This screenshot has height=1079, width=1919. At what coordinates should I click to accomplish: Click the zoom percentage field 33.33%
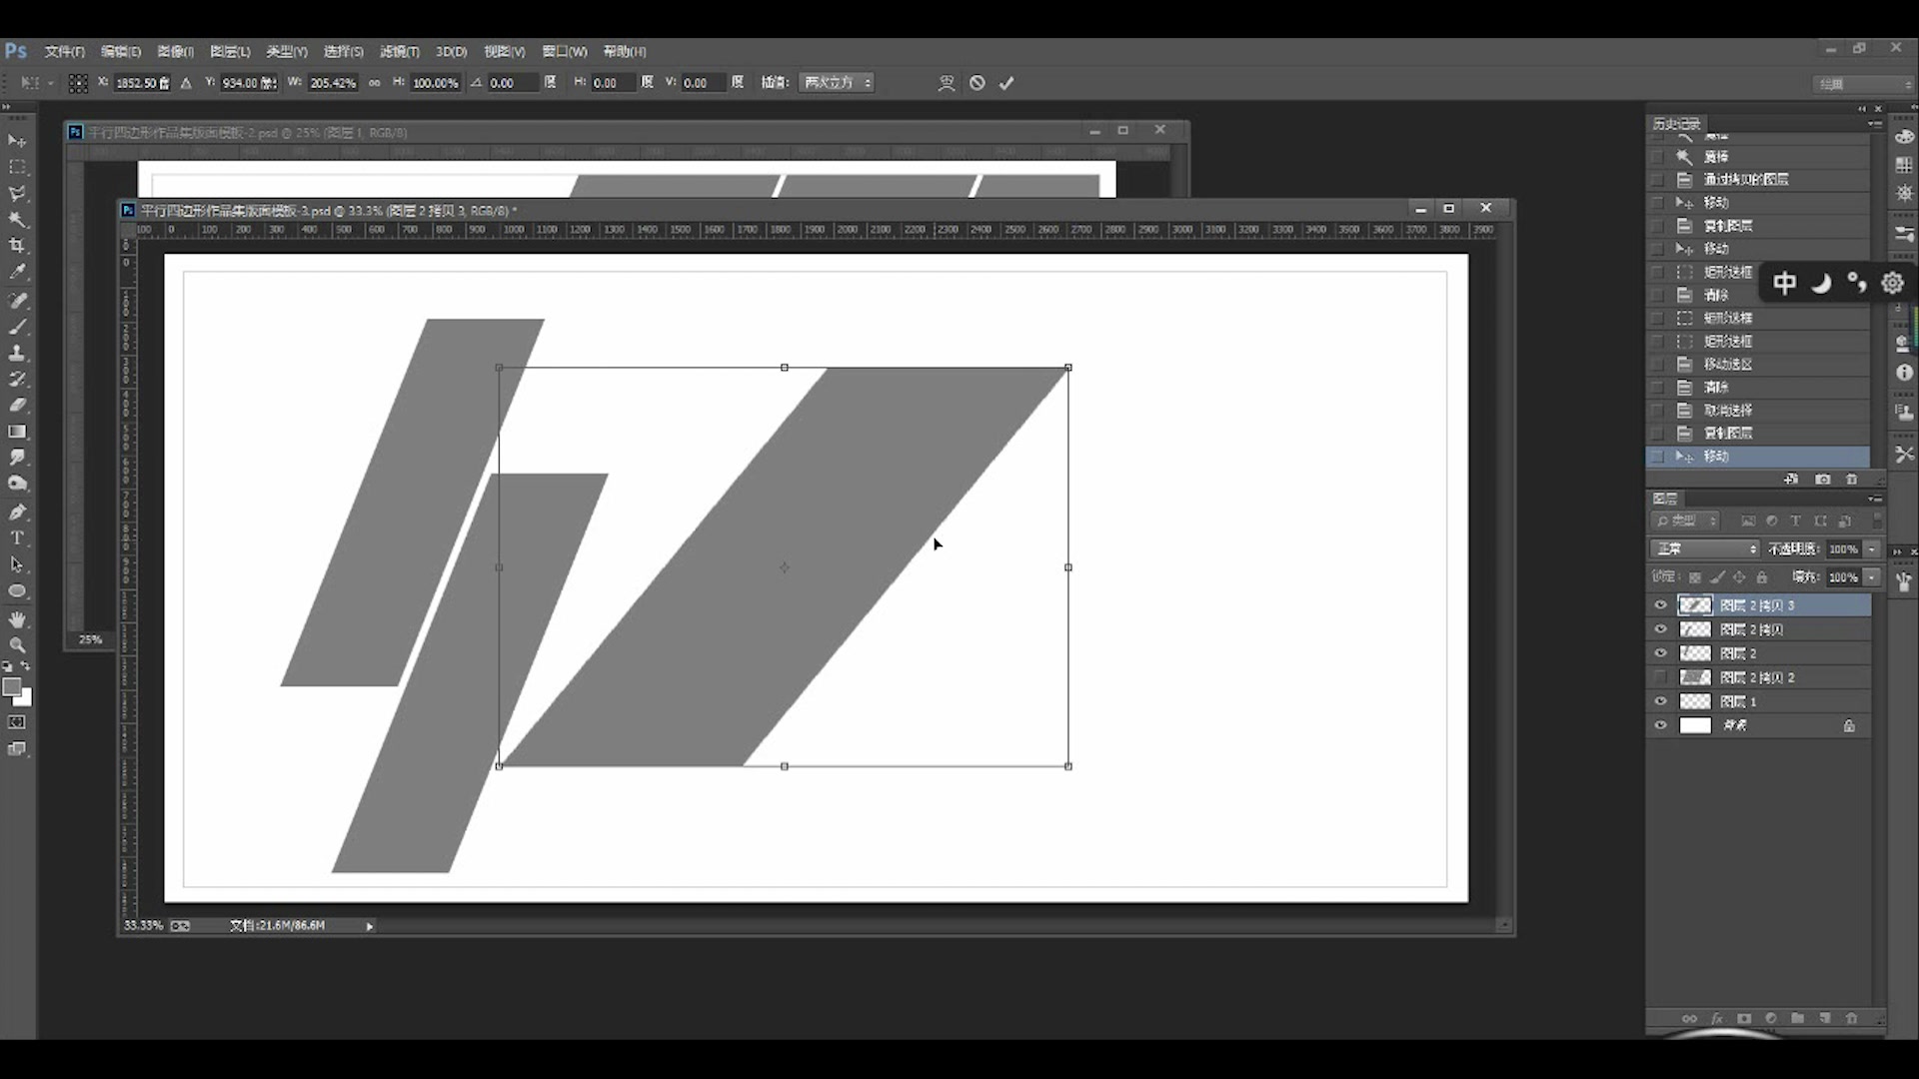(143, 925)
